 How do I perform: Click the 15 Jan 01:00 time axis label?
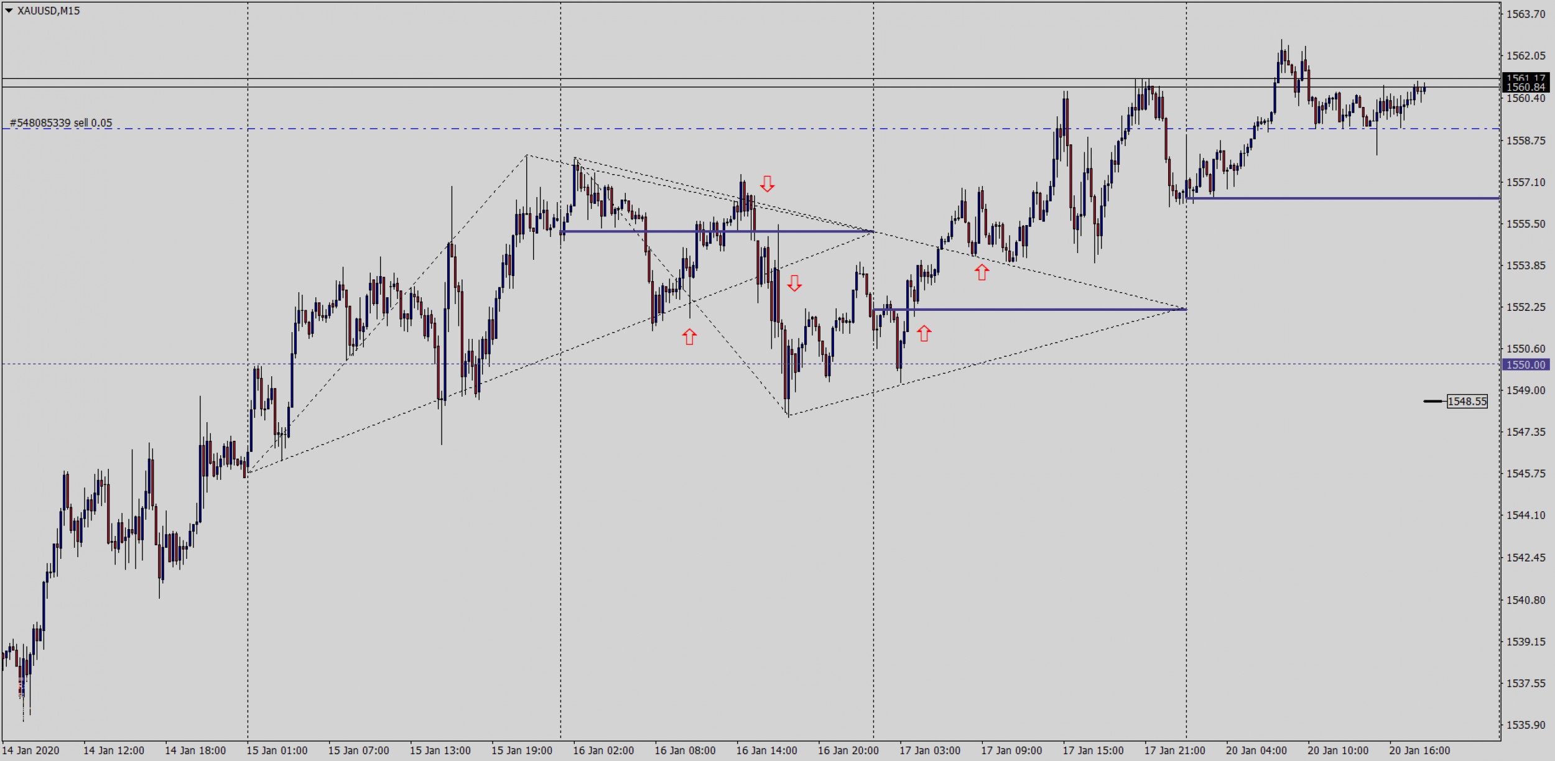point(277,750)
